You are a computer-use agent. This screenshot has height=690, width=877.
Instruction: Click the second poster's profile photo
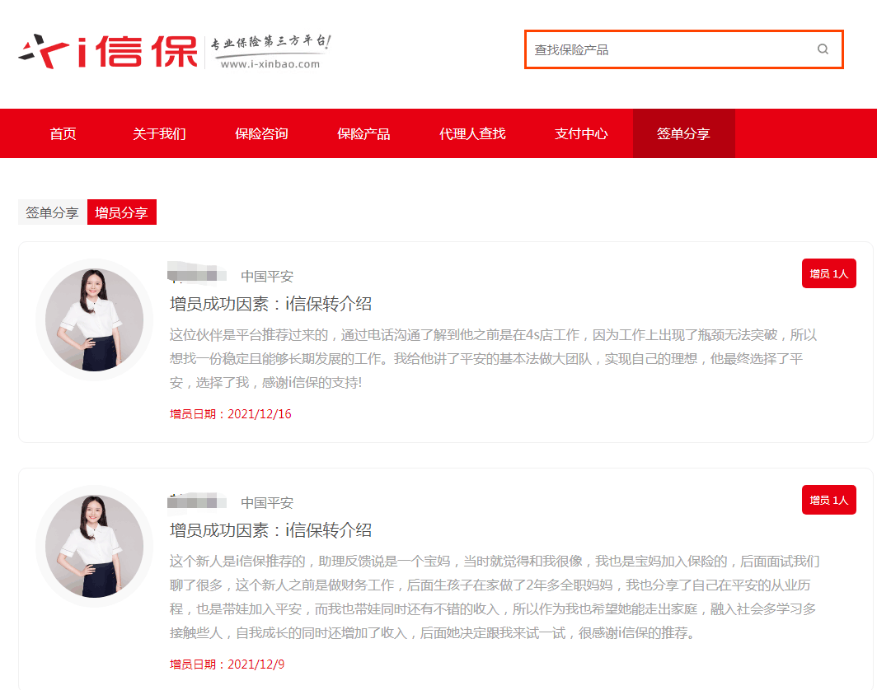pyautogui.click(x=94, y=546)
